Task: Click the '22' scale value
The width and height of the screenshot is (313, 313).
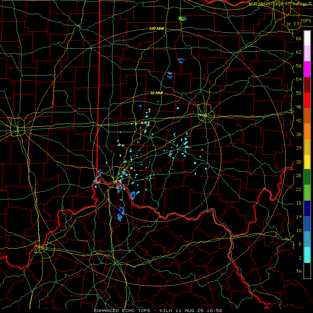Action: (299, 190)
